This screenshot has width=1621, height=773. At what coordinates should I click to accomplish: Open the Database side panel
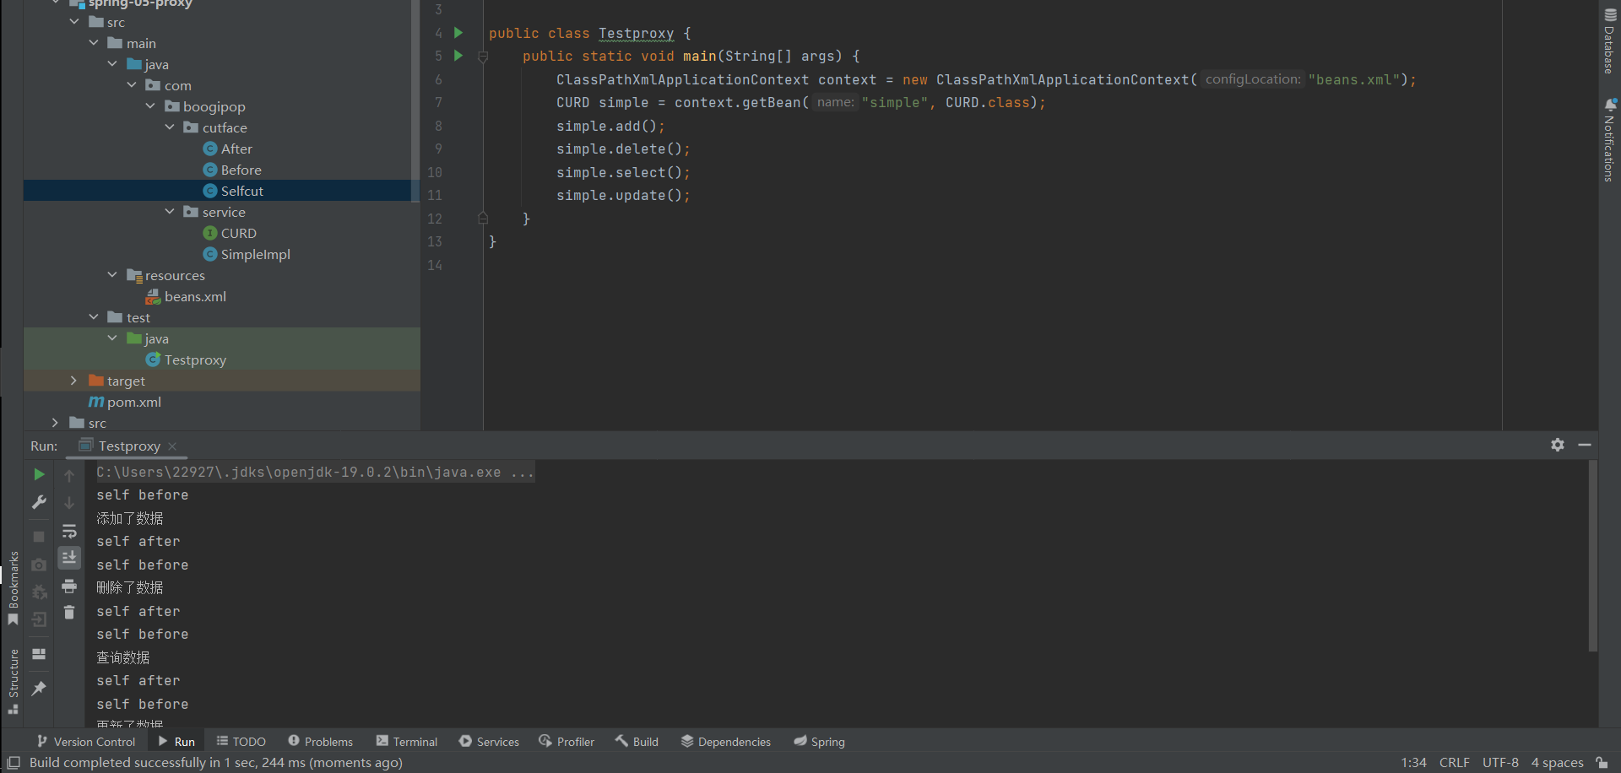1609,41
